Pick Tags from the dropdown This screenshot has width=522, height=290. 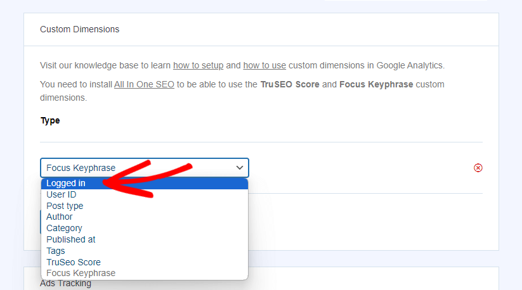click(145, 251)
